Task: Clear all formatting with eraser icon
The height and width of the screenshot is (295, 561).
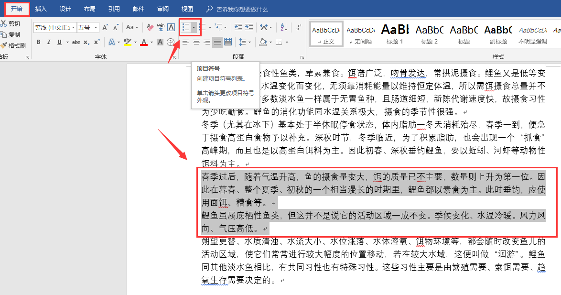Action: (150, 27)
